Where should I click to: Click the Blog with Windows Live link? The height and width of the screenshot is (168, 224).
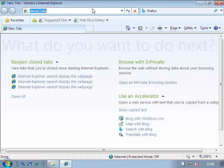tap(145, 118)
